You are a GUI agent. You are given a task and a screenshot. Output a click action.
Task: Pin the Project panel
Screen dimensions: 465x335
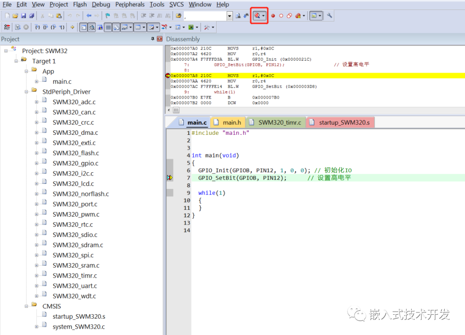point(153,39)
